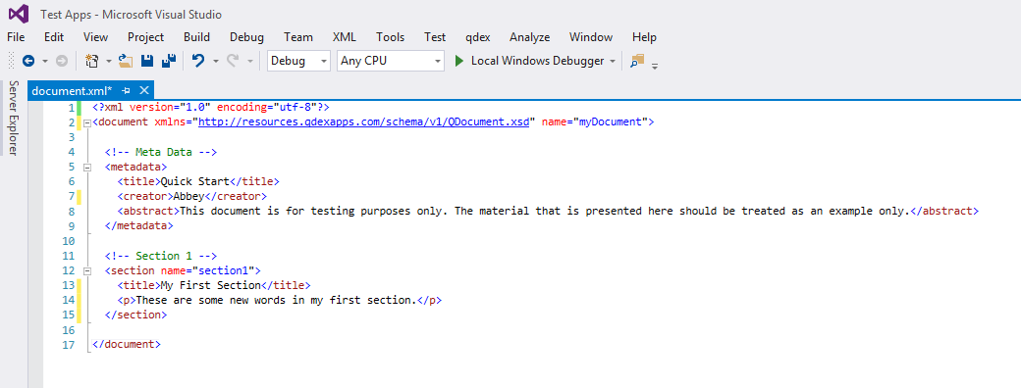Click the 'utf-8' encoding value
The height and width of the screenshot is (388, 1021).
[x=295, y=107]
